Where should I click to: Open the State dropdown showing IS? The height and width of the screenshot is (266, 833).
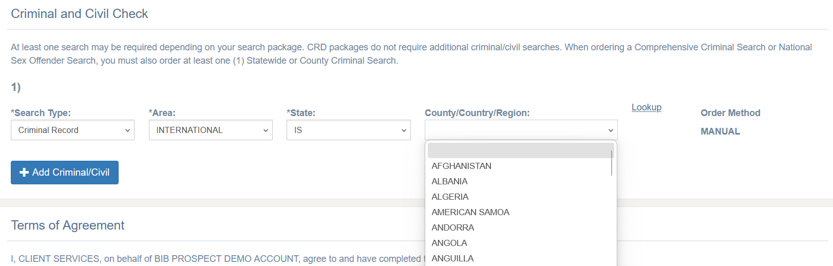348,130
